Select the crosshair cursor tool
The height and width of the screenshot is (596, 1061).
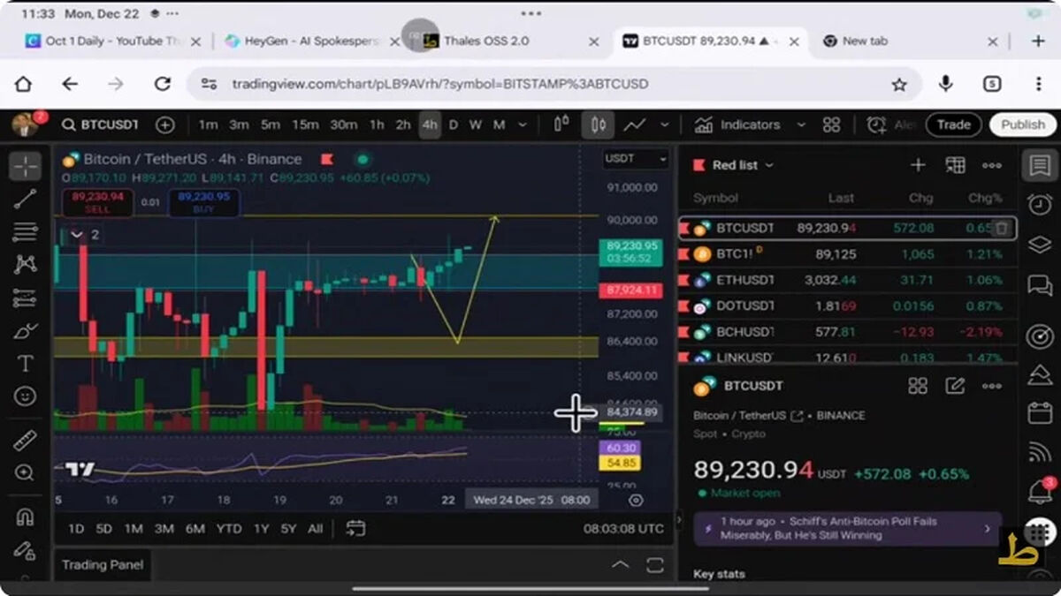(25, 166)
